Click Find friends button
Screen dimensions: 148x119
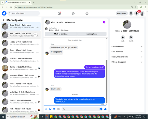click(x=122, y=13)
